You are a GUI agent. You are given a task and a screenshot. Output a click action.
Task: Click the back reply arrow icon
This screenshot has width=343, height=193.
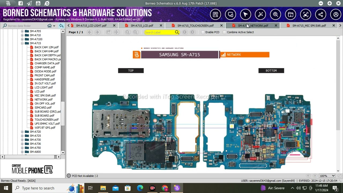[x=61, y=26]
